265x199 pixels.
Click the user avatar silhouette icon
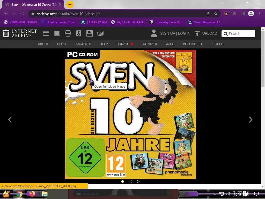click(154, 33)
